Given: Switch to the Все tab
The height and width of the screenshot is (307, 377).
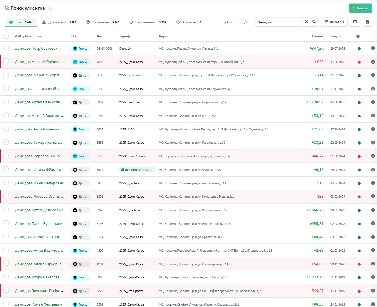Looking at the screenshot, I should coord(21,22).
